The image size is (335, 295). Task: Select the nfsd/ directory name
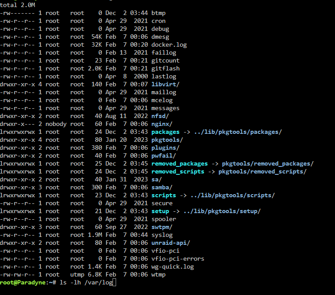click(160, 116)
